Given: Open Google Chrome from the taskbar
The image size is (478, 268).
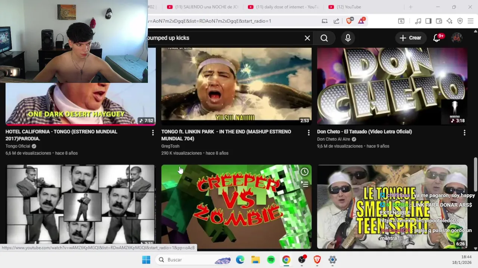Looking at the screenshot, I should click(x=286, y=260).
